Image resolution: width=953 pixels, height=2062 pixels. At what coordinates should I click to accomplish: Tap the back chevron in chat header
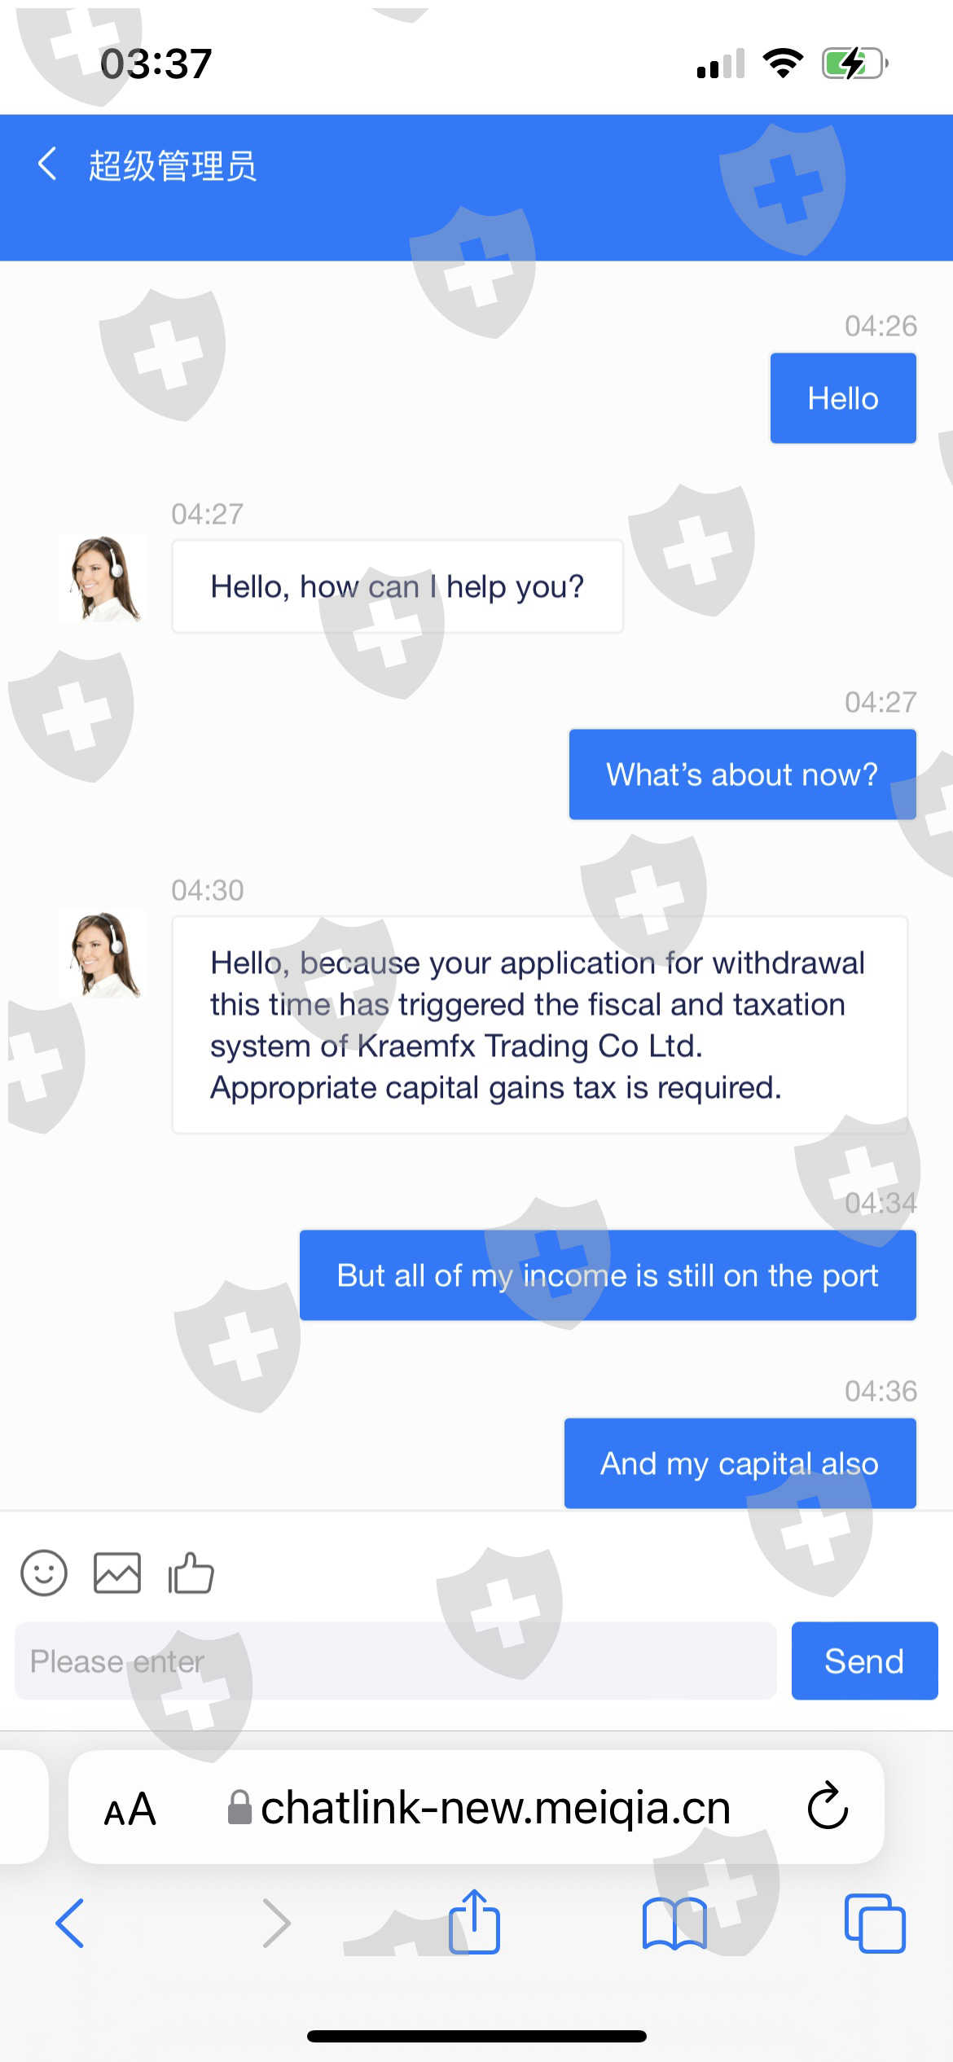(x=47, y=164)
